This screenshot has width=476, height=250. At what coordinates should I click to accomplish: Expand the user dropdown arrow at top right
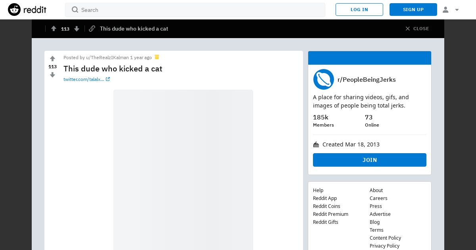pyautogui.click(x=457, y=10)
